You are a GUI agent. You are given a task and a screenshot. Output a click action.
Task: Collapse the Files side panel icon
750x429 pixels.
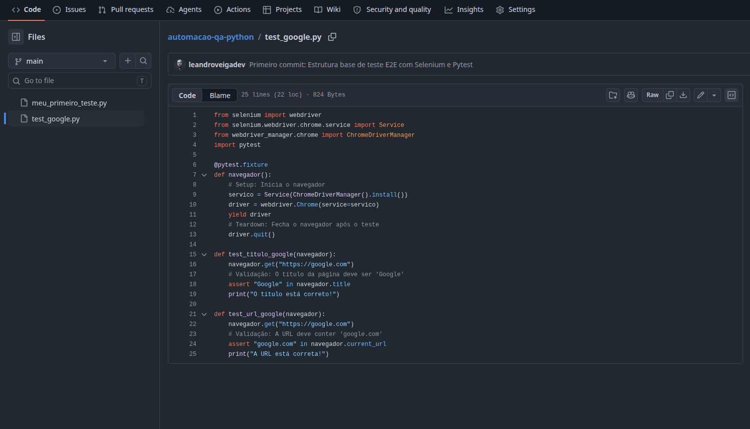point(16,37)
